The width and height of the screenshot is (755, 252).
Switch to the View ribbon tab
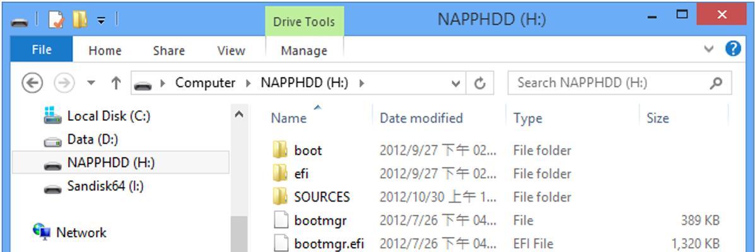tap(231, 50)
